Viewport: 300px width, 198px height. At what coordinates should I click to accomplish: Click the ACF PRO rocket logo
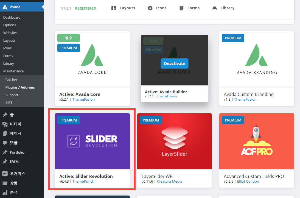point(257,140)
